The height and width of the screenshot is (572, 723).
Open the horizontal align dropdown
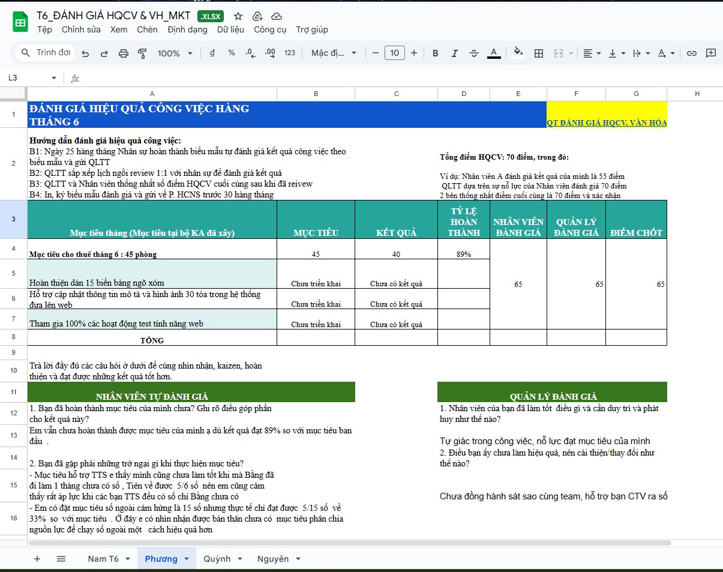pyautogui.click(x=592, y=53)
